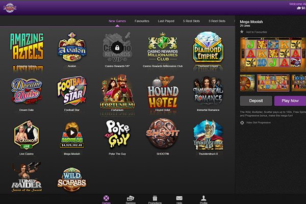Launch the Avalon slot game
Viewport: 306px width, 204px height.
[x=72, y=47]
